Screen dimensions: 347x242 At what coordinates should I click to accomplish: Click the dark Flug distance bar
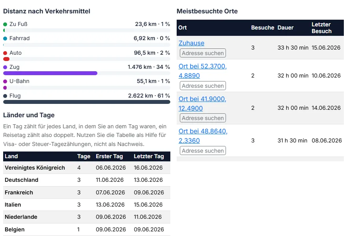[87, 102]
